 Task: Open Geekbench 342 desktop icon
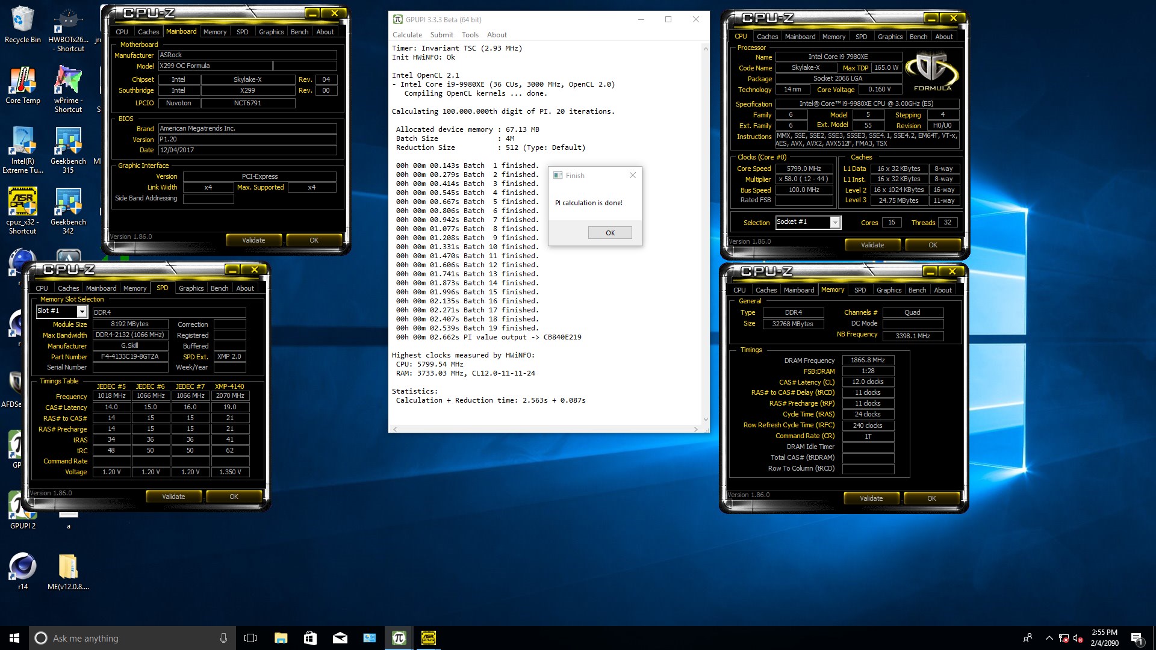68,211
